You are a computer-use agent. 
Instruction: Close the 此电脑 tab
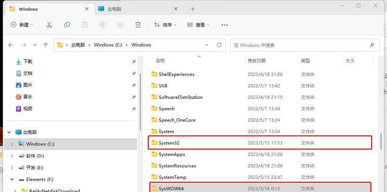[176, 9]
